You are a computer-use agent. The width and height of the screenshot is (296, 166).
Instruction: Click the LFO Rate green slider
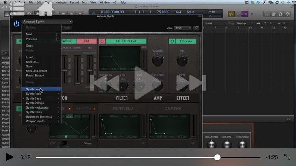(x=67, y=136)
